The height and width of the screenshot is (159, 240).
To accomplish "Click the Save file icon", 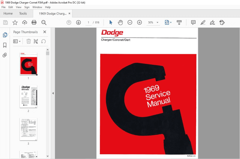I will tap(5, 22).
